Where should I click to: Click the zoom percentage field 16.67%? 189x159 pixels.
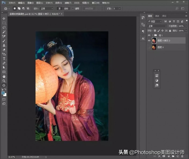point(12,157)
